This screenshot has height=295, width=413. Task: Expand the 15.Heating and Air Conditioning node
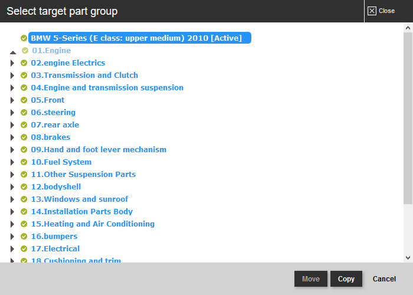[x=12, y=224]
